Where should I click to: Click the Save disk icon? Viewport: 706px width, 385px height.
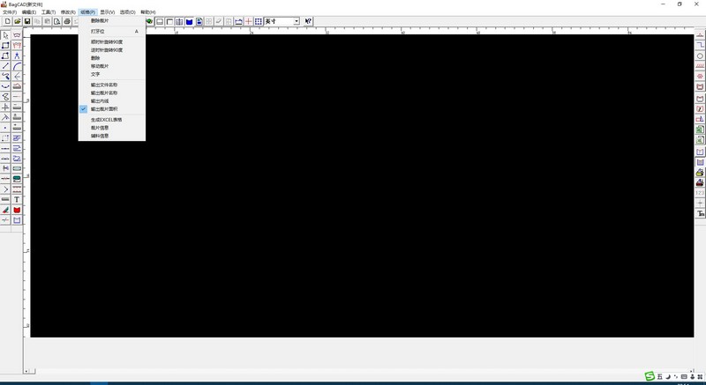[27, 21]
